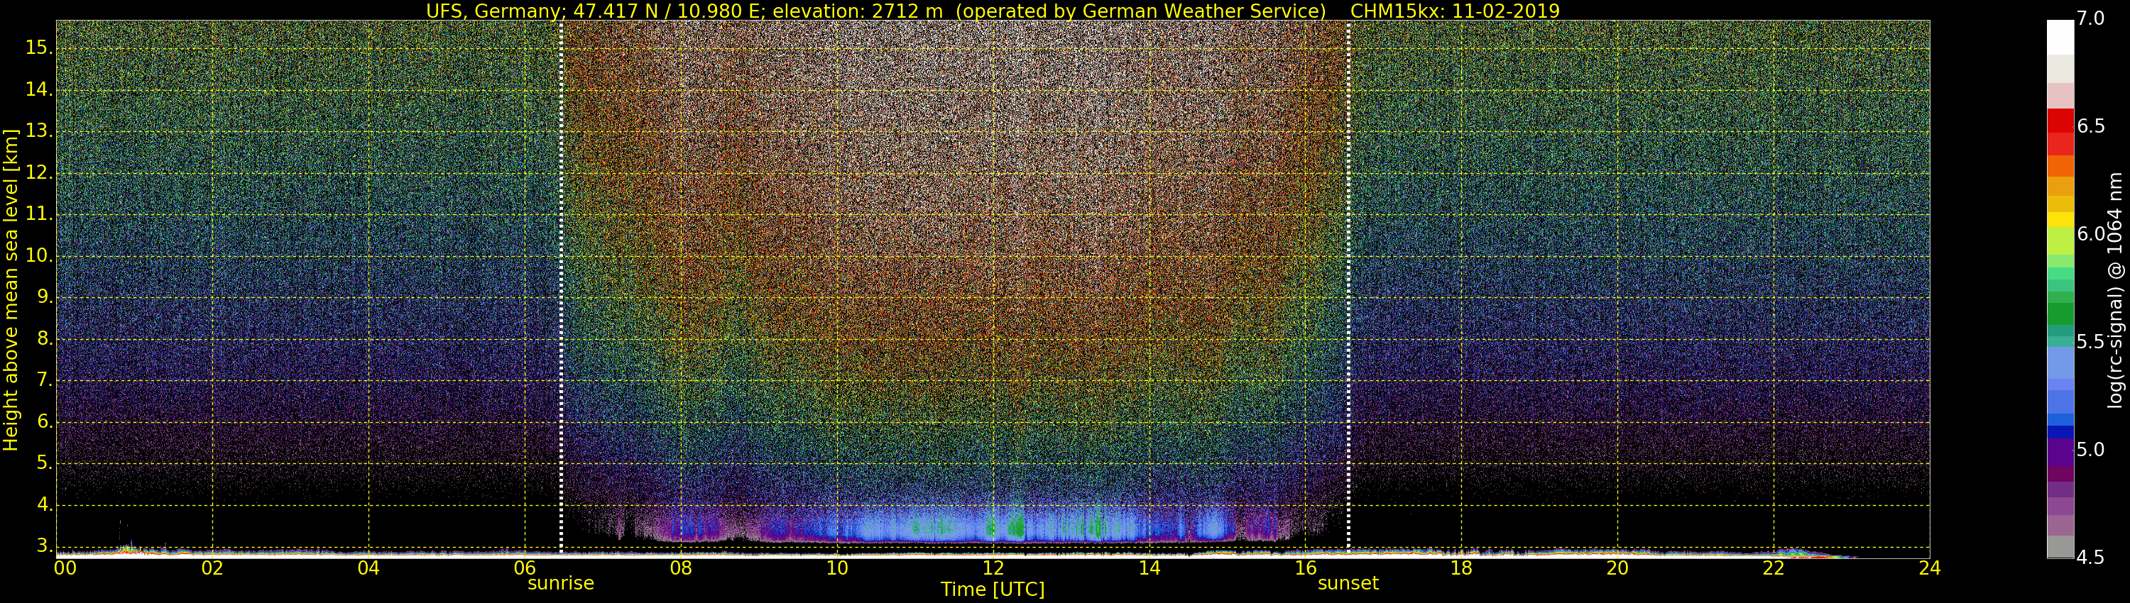Click the colorbar value '6.0'

tap(2090, 235)
